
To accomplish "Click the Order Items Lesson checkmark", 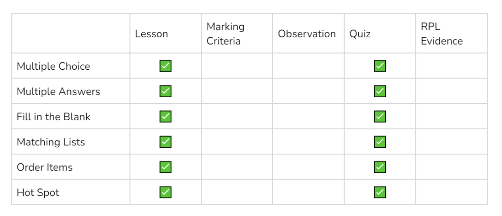I will (x=165, y=167).
